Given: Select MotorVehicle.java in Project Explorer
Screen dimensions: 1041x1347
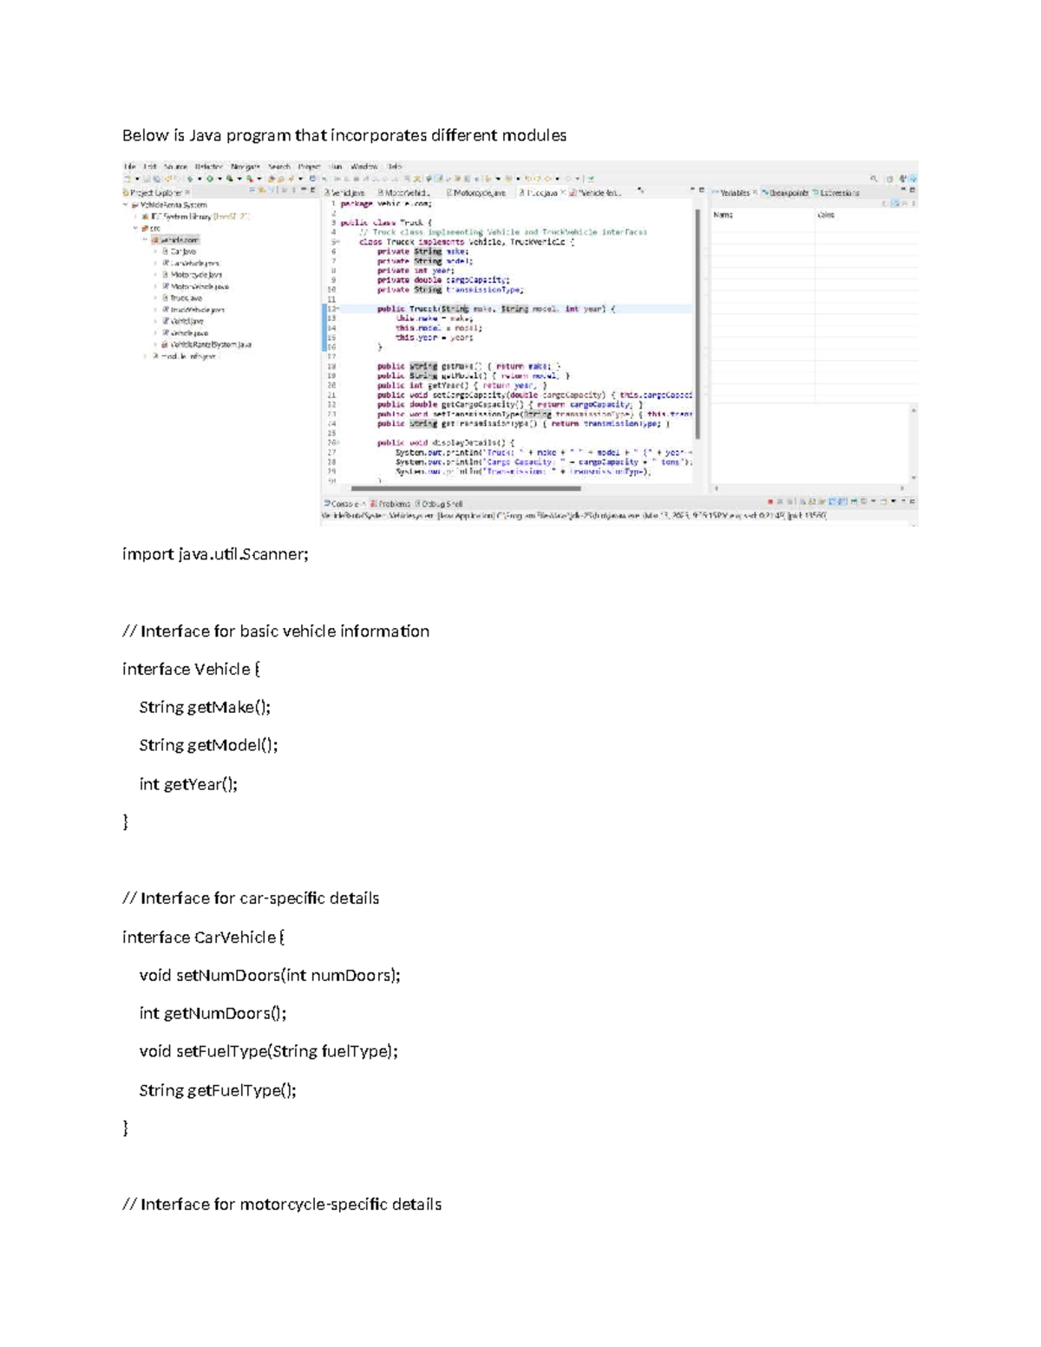Looking at the screenshot, I should point(196,286).
